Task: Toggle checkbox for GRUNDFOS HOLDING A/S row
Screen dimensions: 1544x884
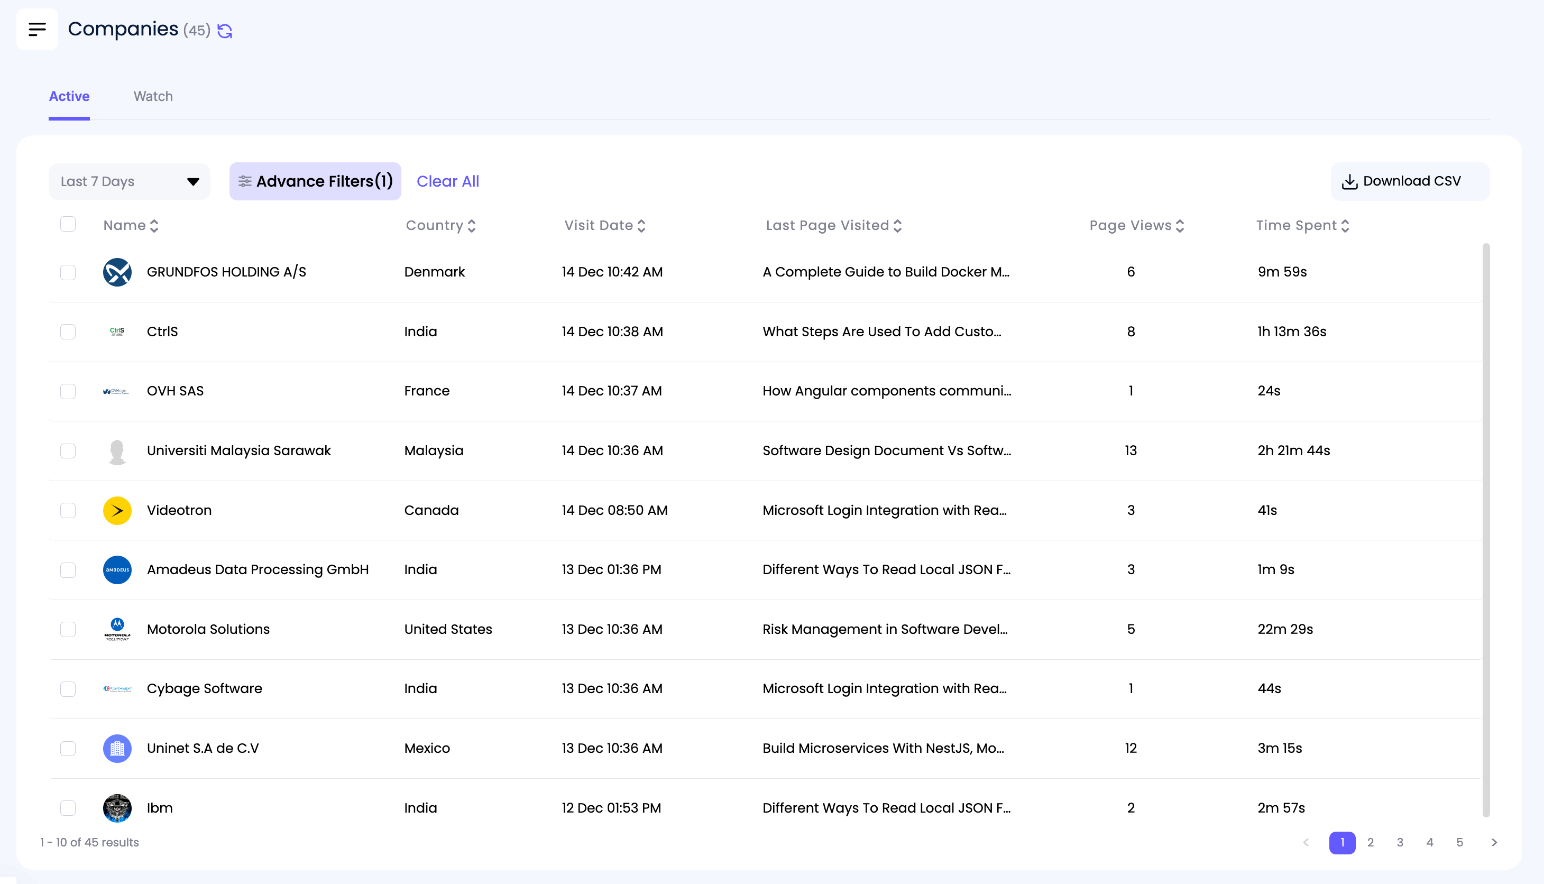Action: tap(67, 271)
